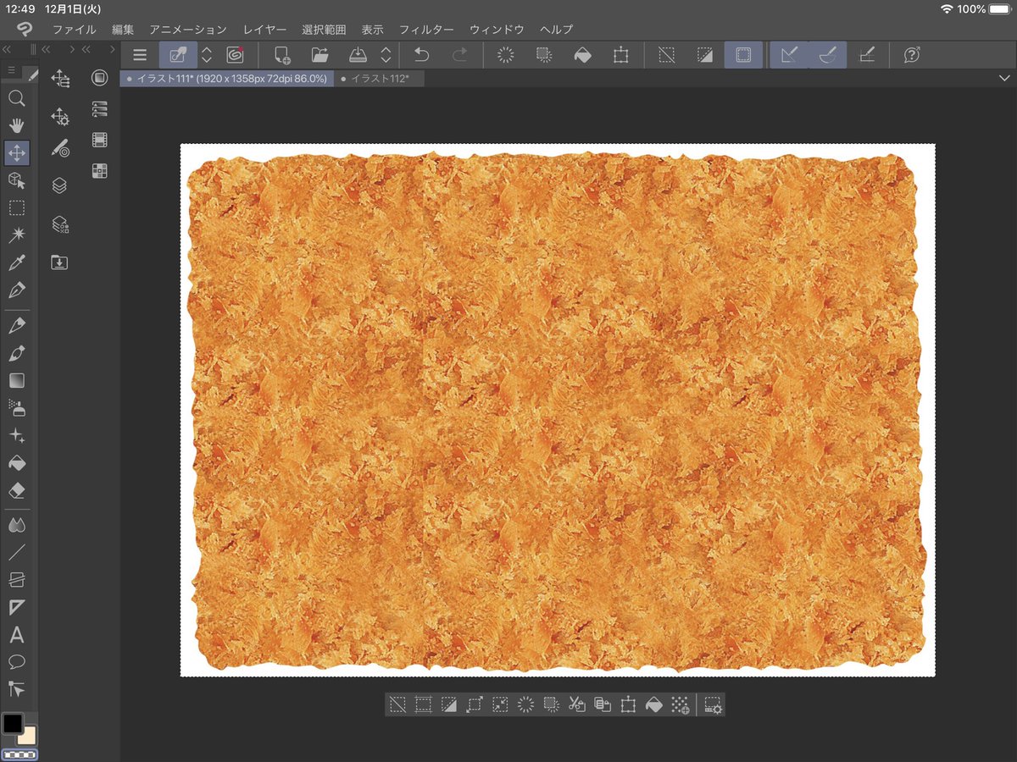Open the tool palette small menu icon
The image size is (1017, 762).
[x=11, y=69]
